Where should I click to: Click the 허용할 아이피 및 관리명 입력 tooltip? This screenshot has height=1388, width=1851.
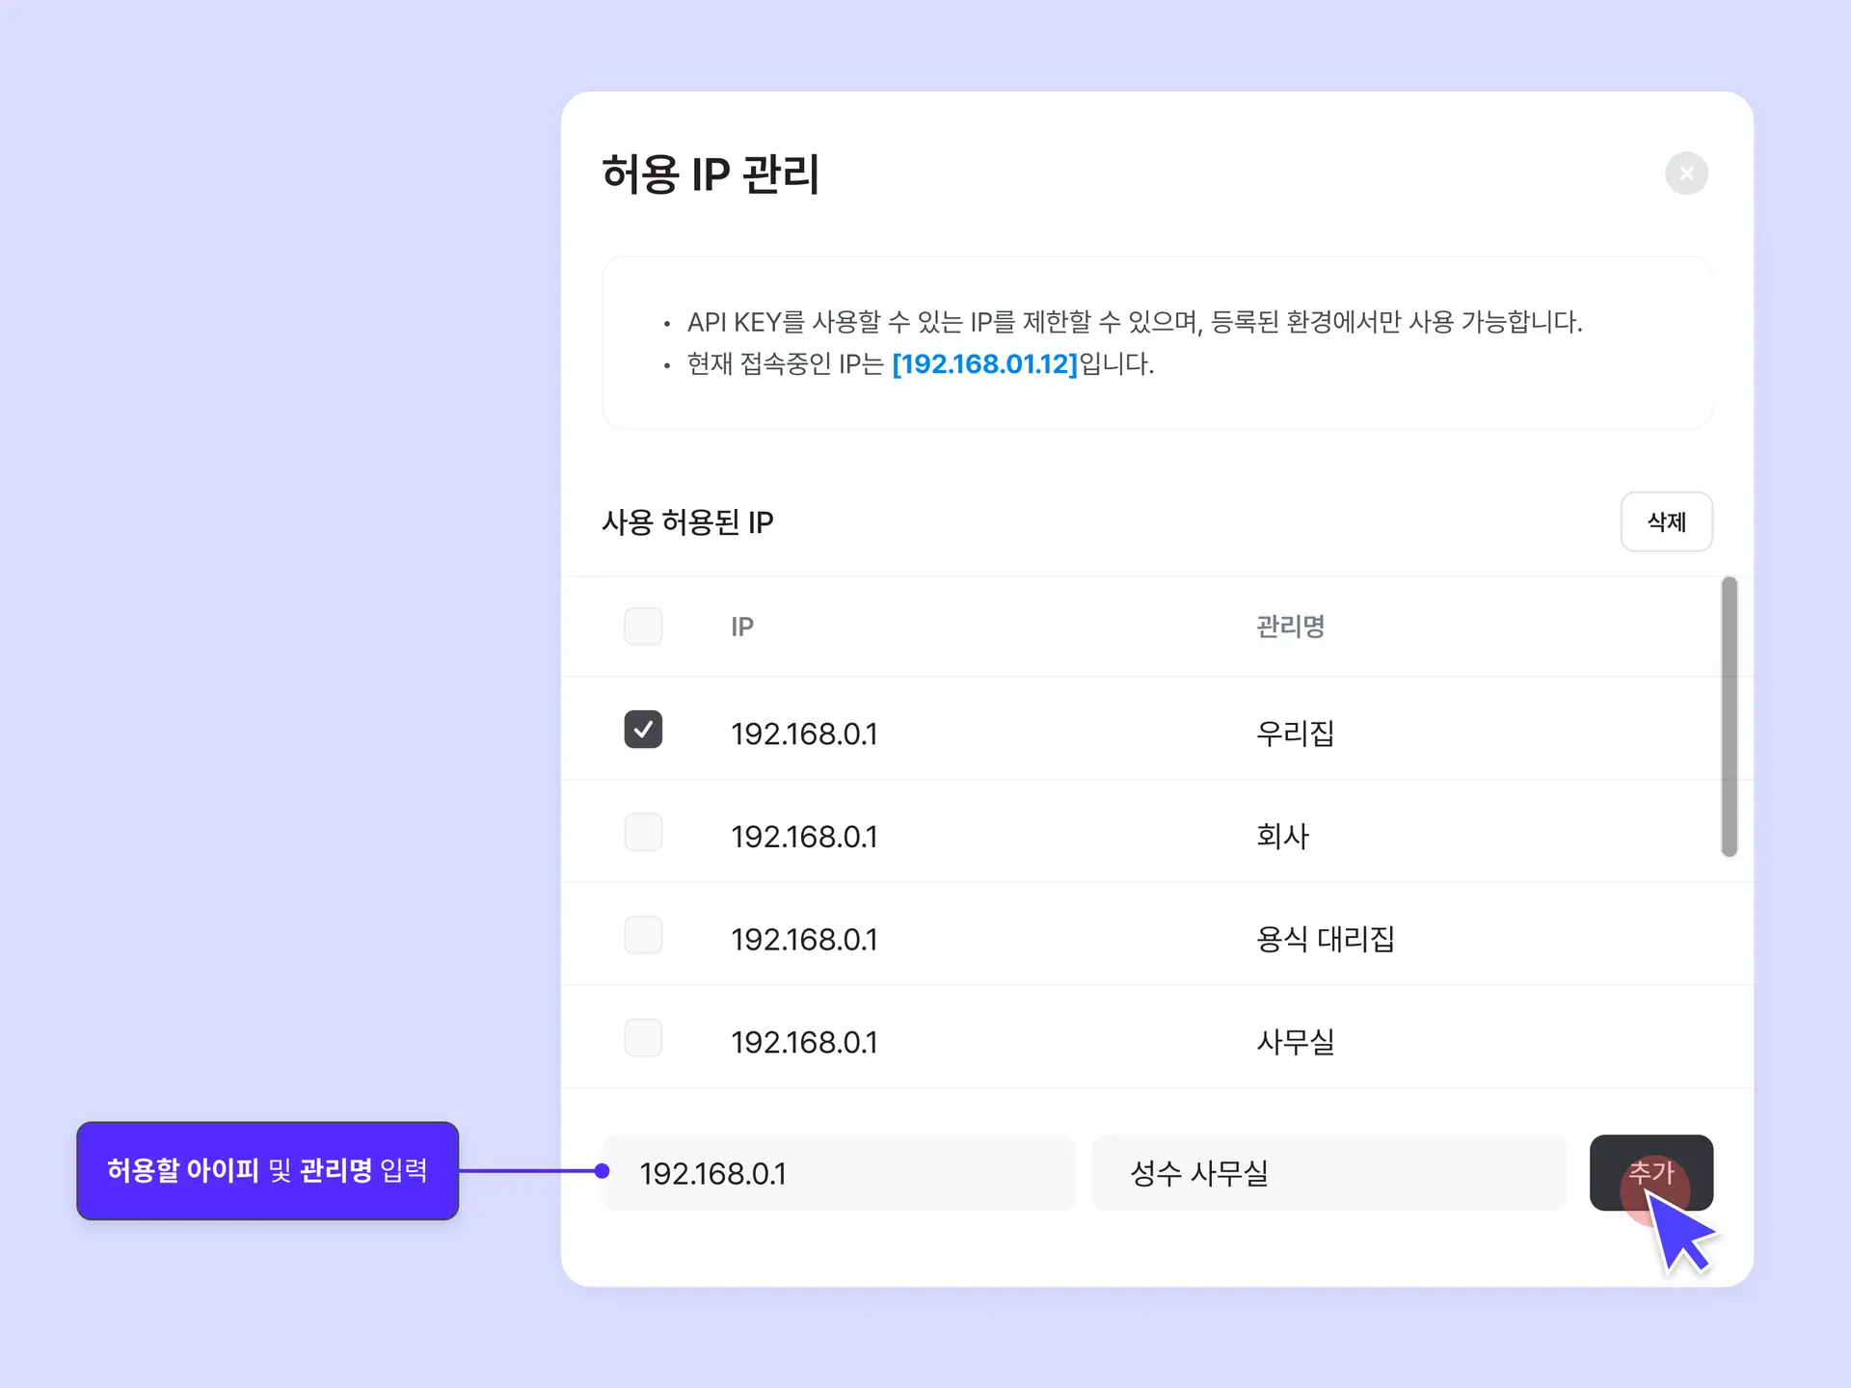pos(267,1170)
